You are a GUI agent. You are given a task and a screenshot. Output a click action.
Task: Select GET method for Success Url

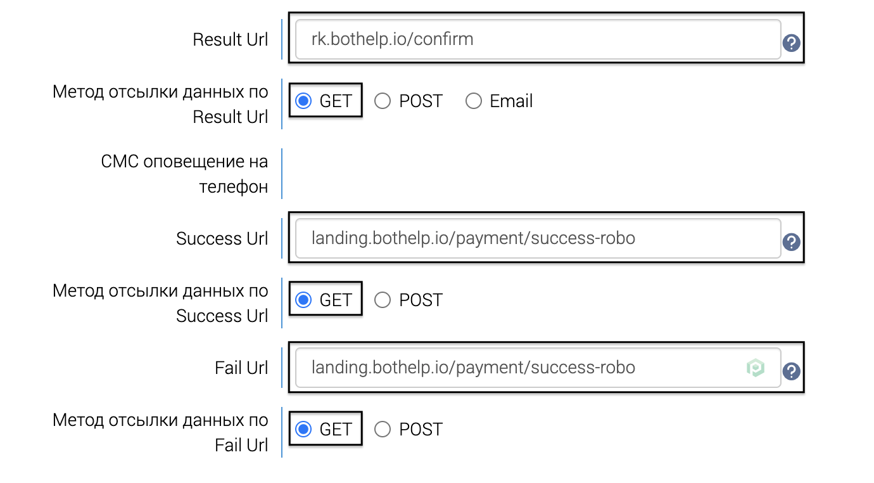point(304,300)
